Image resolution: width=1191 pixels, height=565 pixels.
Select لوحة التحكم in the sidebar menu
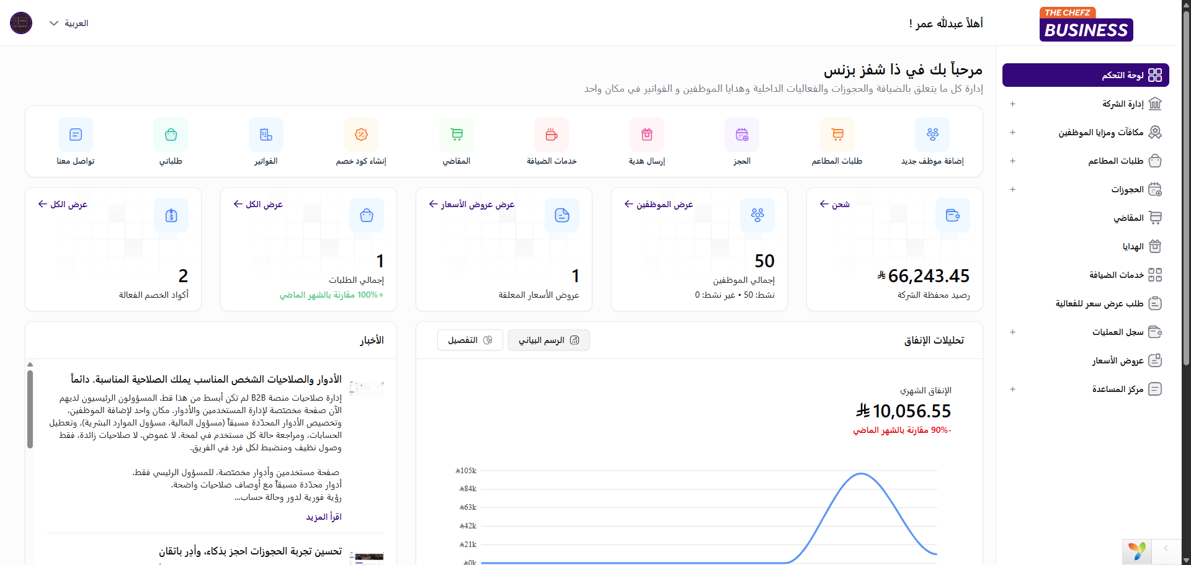tap(1086, 75)
